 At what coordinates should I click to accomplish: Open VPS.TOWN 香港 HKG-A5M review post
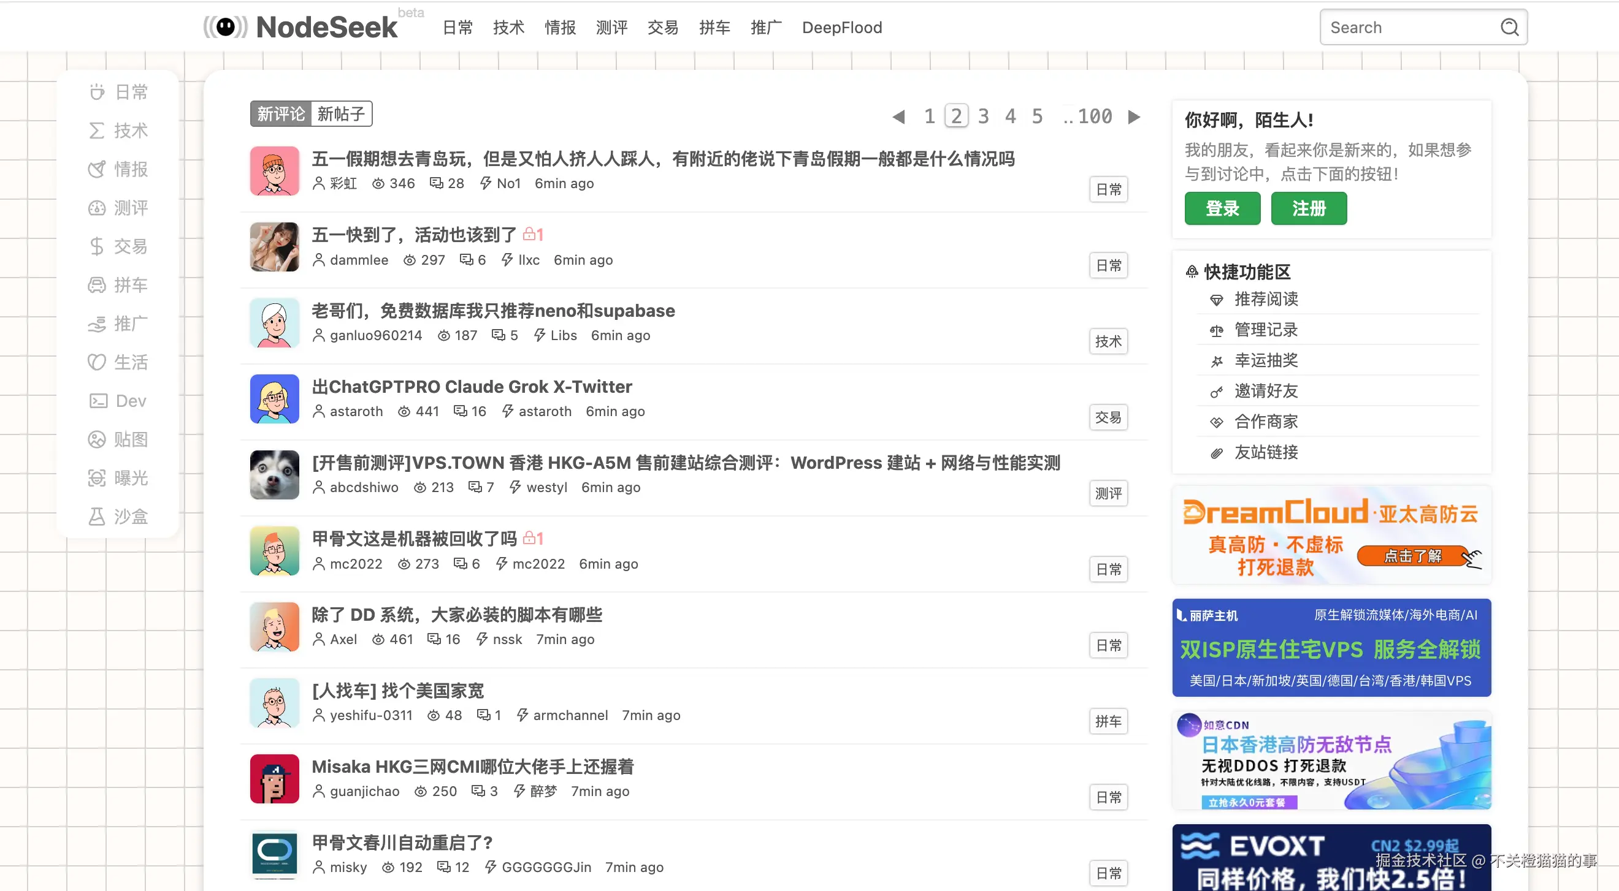click(x=686, y=463)
